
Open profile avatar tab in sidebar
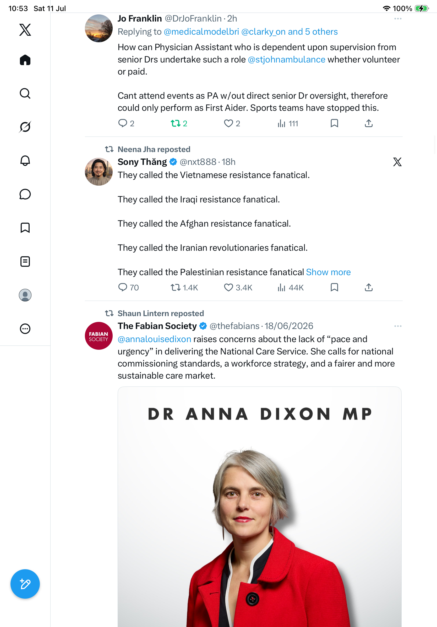tap(25, 295)
